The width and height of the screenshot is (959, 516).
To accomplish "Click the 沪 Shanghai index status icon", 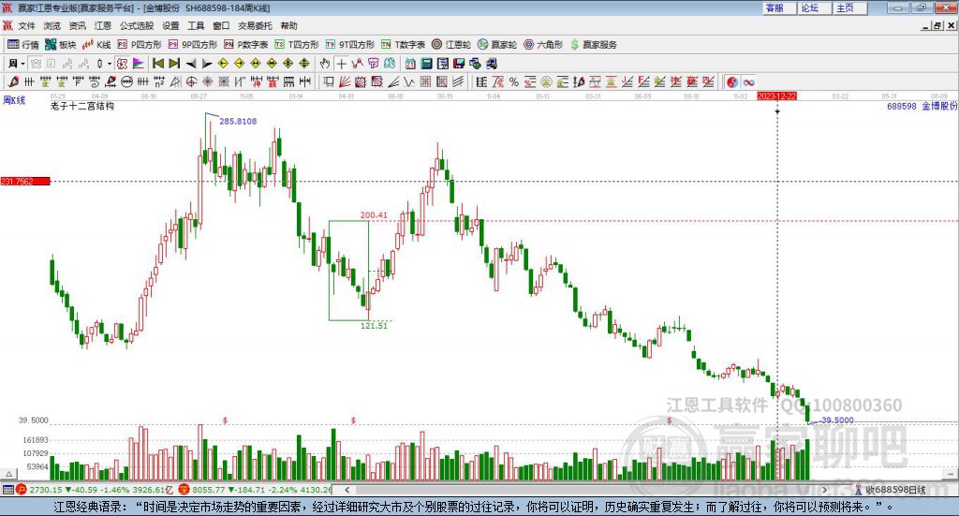I will coord(22,490).
